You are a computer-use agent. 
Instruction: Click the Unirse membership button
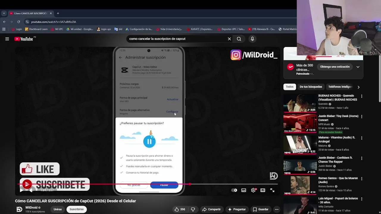click(57, 209)
